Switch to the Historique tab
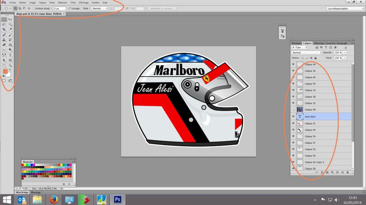This screenshot has width=366, height=205. pyautogui.click(x=318, y=43)
